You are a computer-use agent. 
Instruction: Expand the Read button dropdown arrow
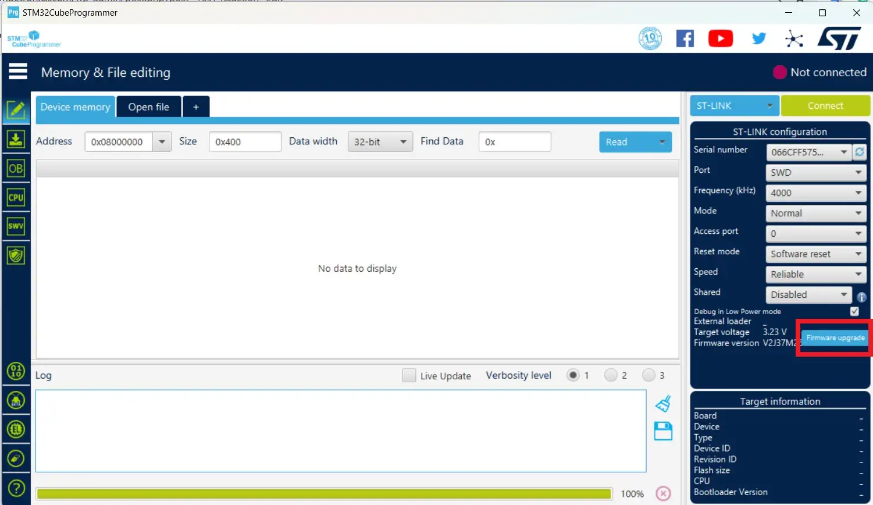[662, 142]
